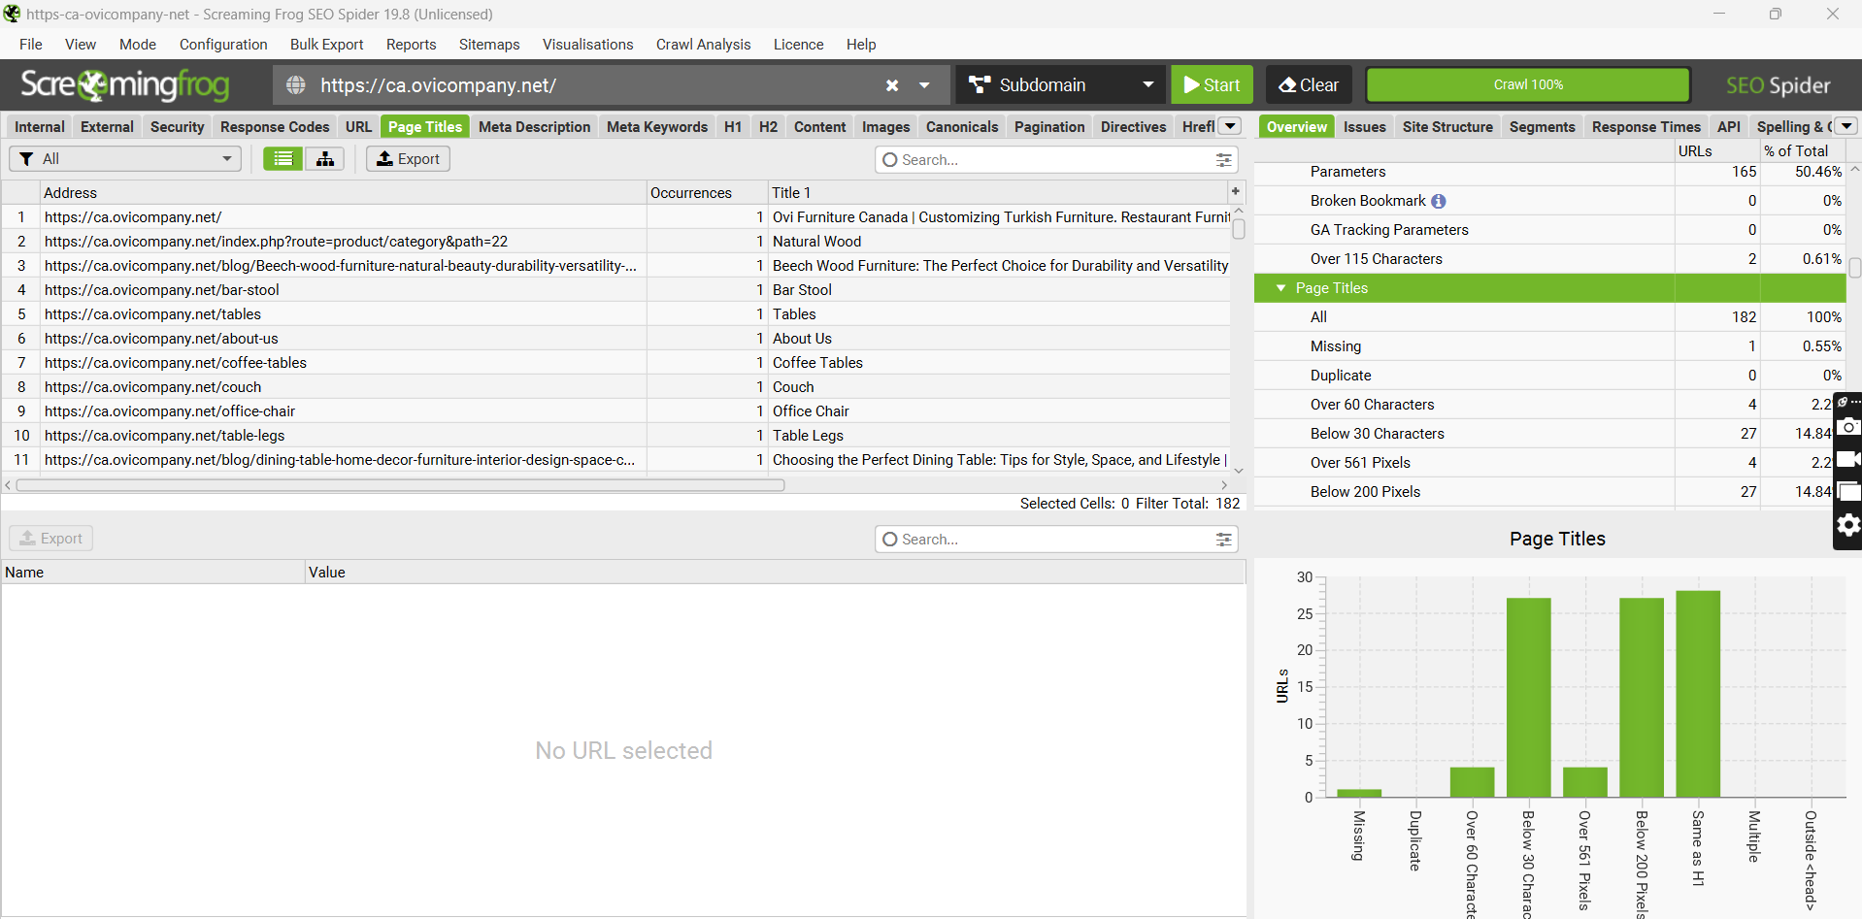The image size is (1862, 919).
Task: Open the Segments tab
Action: point(1542,126)
